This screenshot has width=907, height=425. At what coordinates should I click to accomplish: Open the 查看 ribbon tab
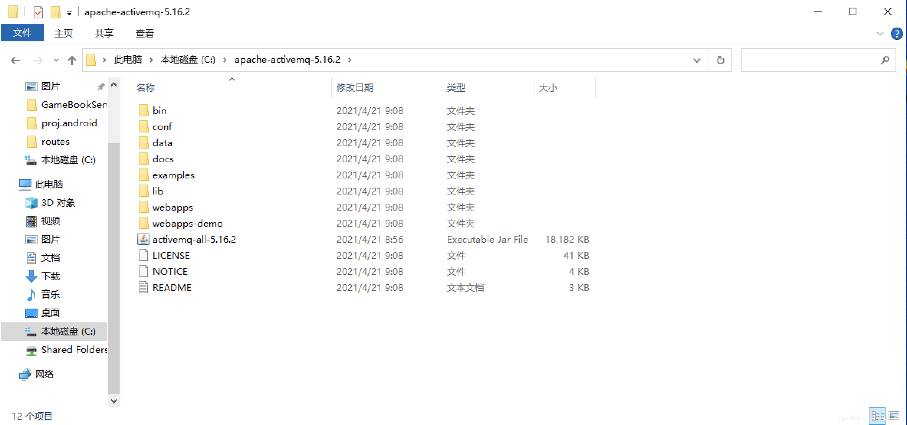tap(145, 33)
